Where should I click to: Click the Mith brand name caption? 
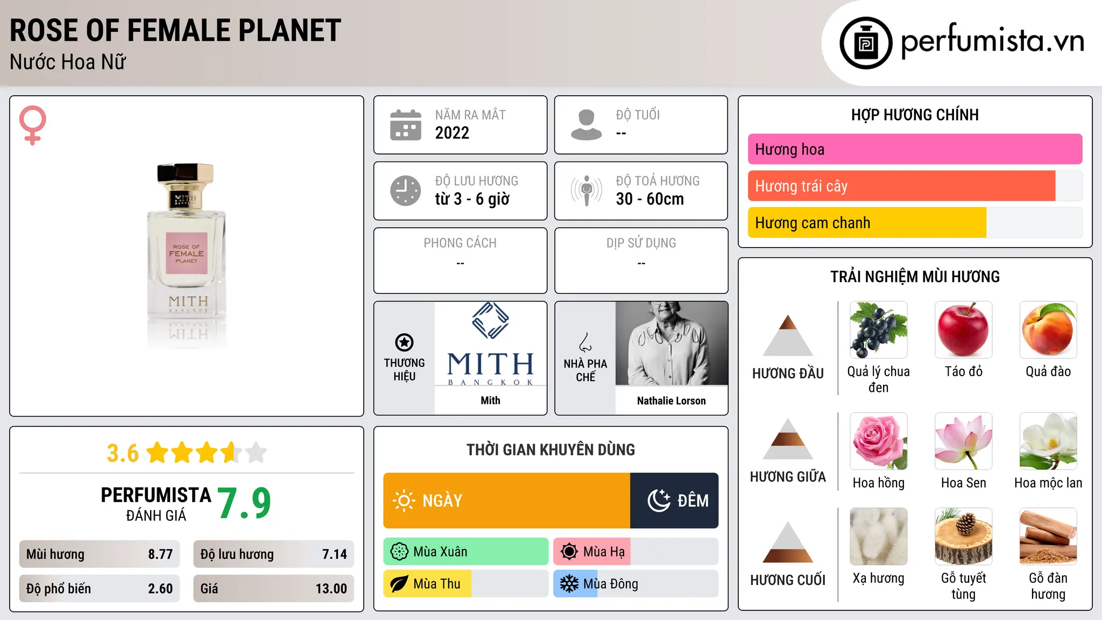pos(491,400)
